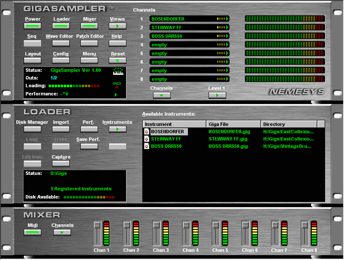The height and width of the screenshot is (260, 344).
Task: Open the Instruments arrow button in Loader
Action: point(117,129)
